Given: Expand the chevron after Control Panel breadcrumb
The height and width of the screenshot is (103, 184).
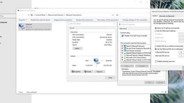Looking at the screenshot, I should [x=47, y=15].
